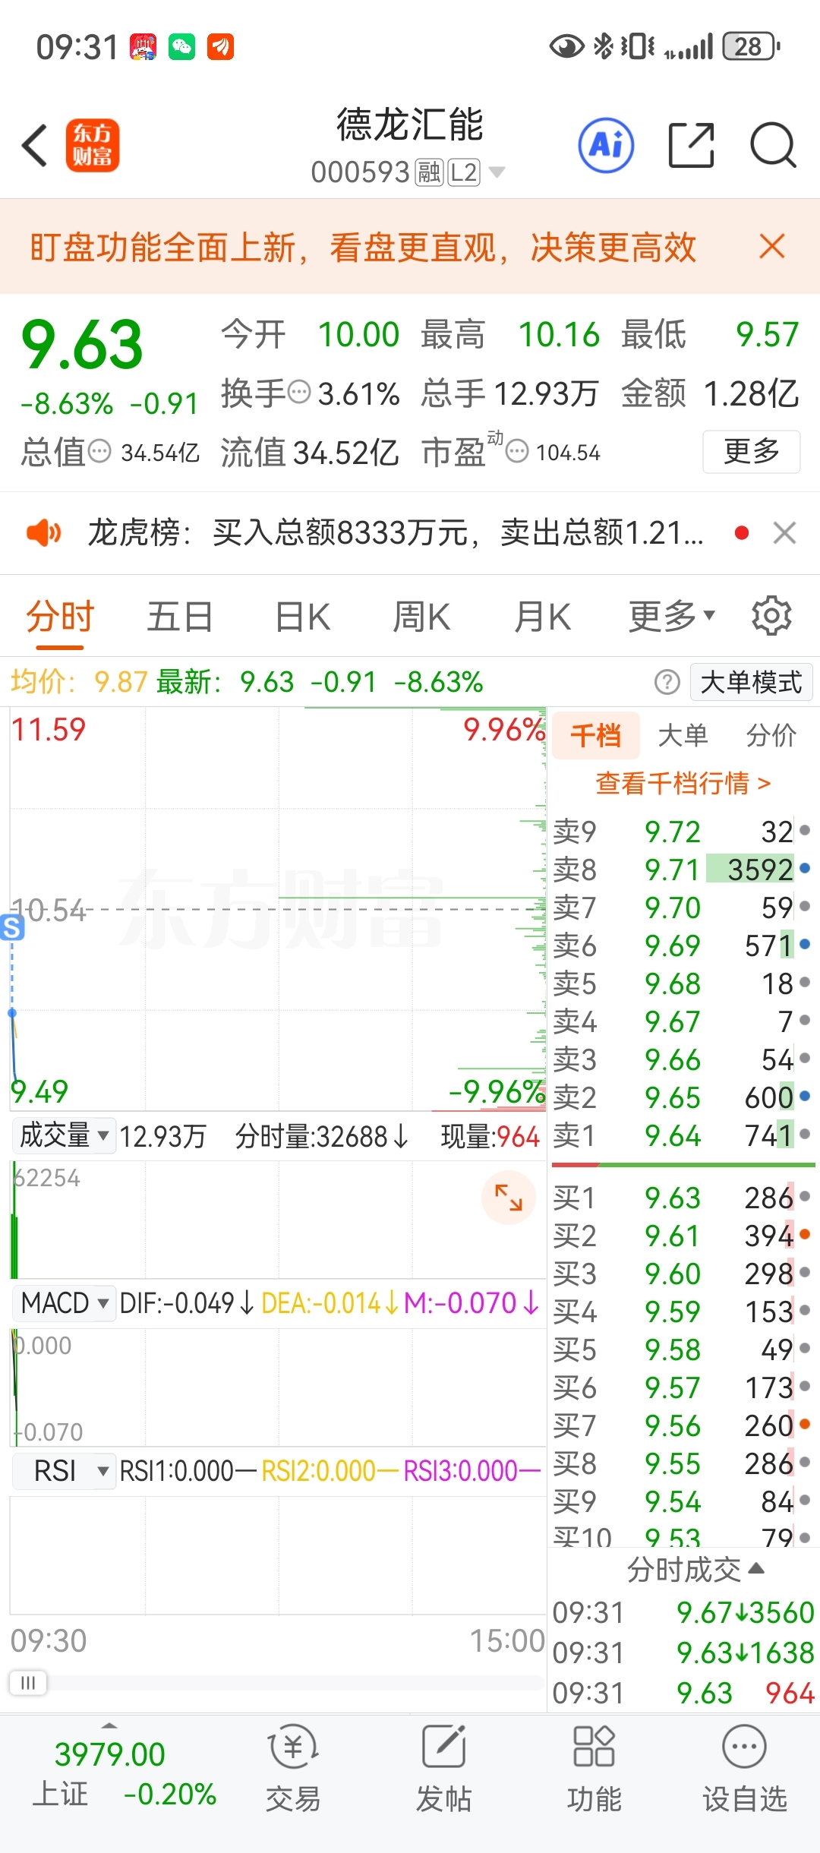
Task: Tap the help question mark icon
Action: pos(667,682)
